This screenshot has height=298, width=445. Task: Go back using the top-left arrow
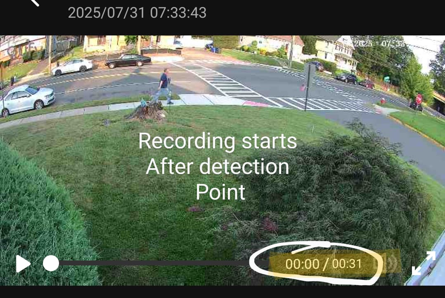(34, 2)
